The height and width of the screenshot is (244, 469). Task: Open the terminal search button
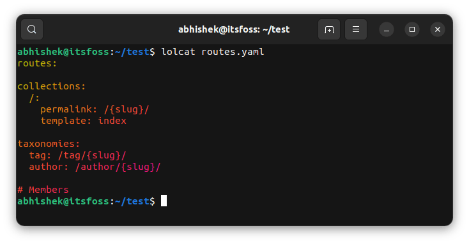point(32,29)
